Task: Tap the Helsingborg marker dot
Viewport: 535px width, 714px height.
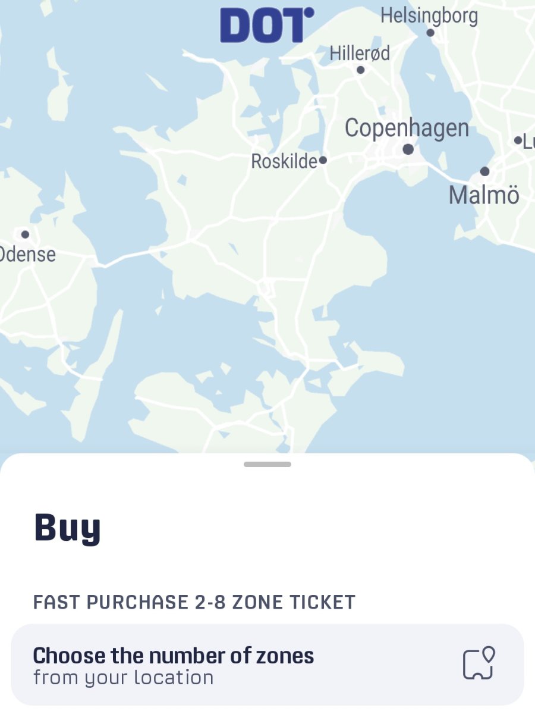Action: pyautogui.click(x=430, y=33)
